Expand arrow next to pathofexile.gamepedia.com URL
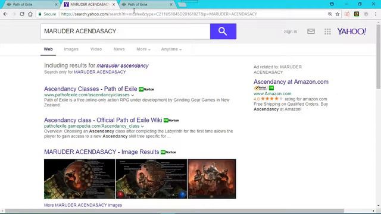The image size is (381, 214). [x=142, y=127]
